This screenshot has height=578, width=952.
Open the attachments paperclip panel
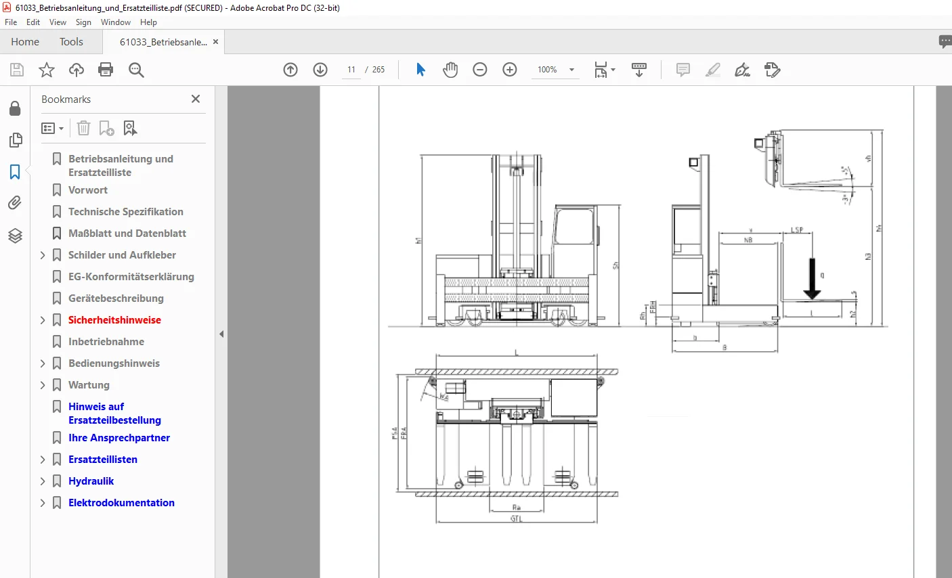(x=15, y=203)
